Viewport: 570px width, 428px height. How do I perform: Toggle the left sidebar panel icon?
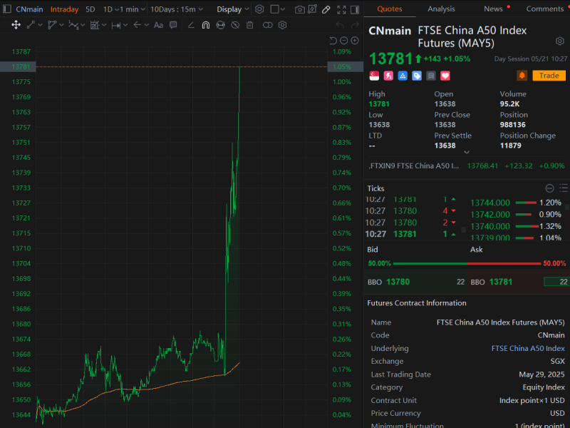tap(7, 9)
